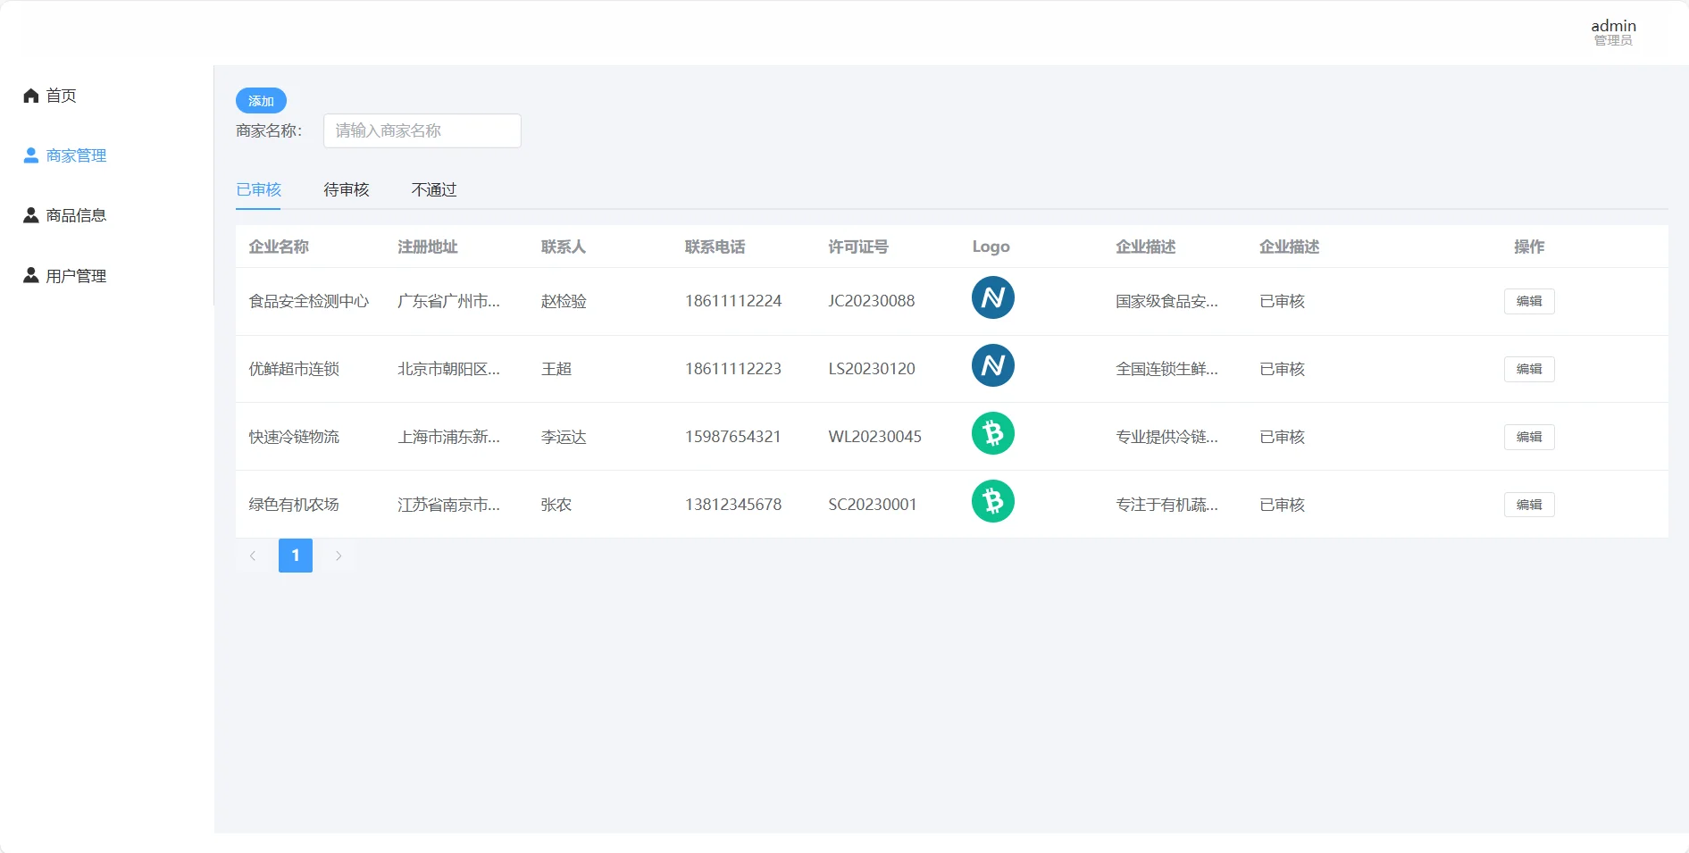This screenshot has height=853, width=1689.
Task: Click address cell 北京市朝阳区...
Action: pyautogui.click(x=448, y=369)
